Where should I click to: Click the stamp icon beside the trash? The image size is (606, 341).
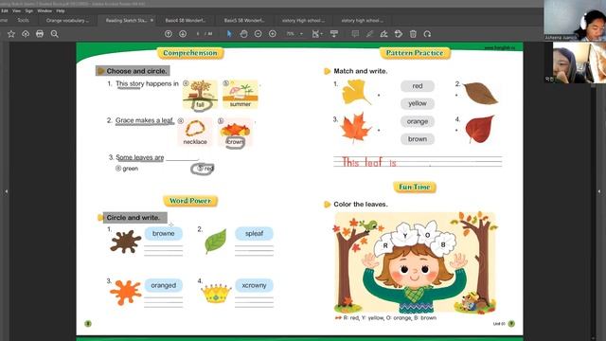coord(399,34)
